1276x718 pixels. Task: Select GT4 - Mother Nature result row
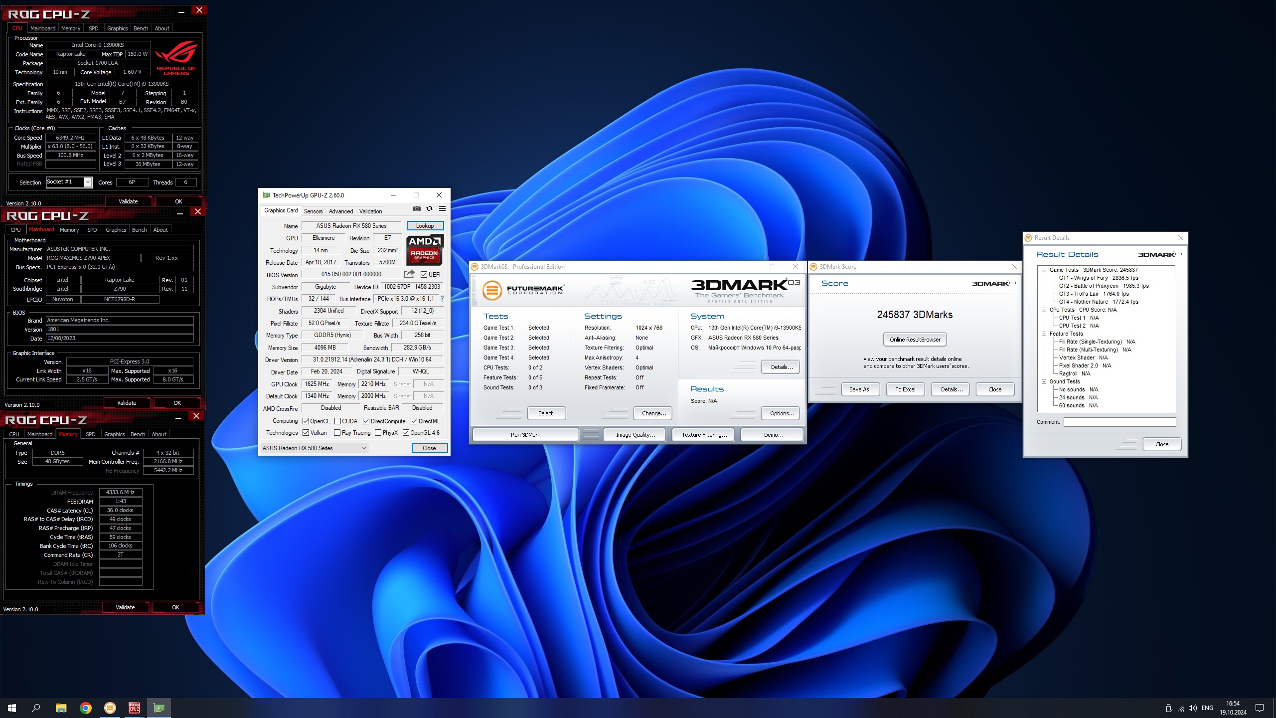(x=1098, y=302)
